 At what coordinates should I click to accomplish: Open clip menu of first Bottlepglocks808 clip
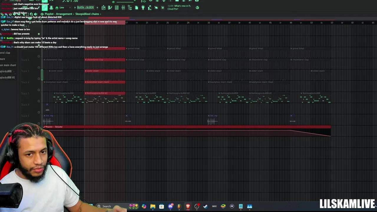point(55,93)
